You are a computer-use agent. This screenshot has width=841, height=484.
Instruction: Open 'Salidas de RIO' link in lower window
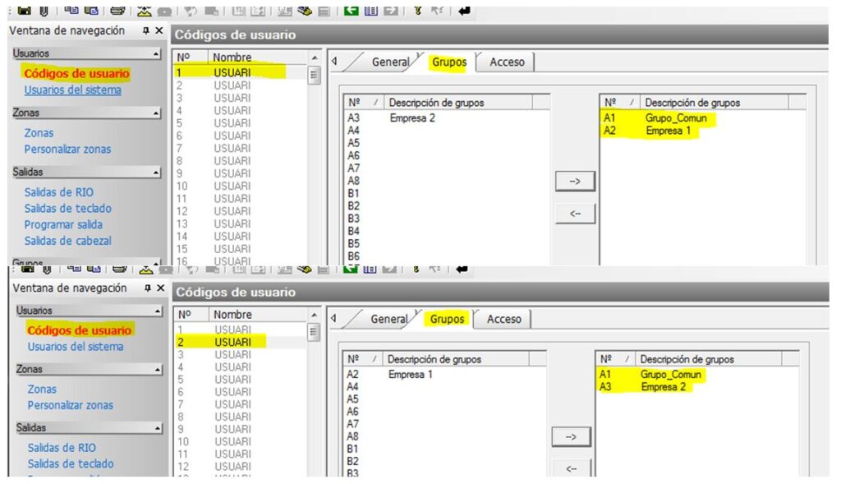click(x=62, y=448)
